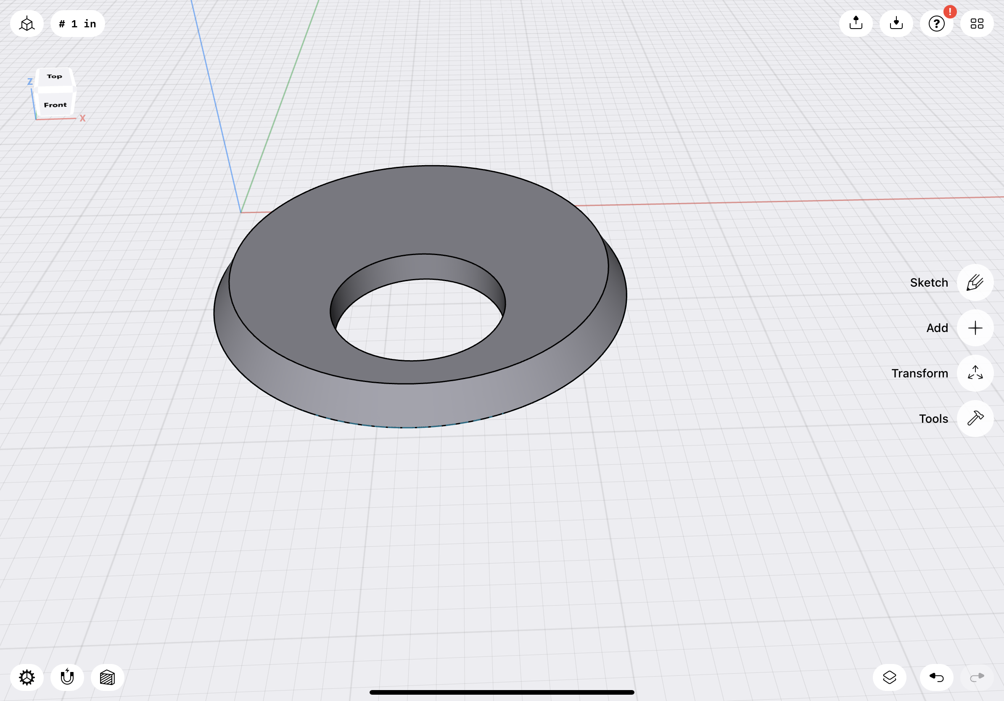The image size is (1004, 701).
Task: Open the Tools hammer icon
Action: [x=975, y=418]
